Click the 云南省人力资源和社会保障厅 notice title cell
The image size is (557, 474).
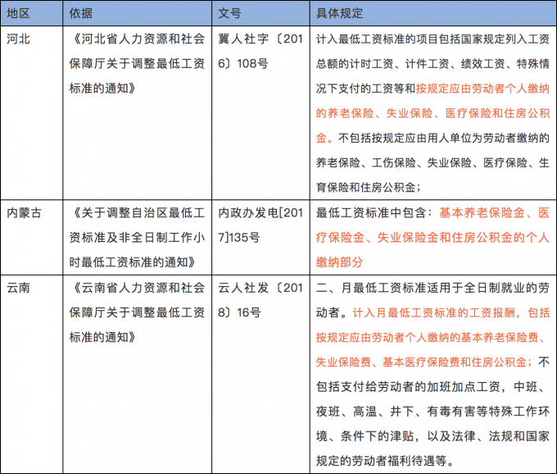coord(138,312)
